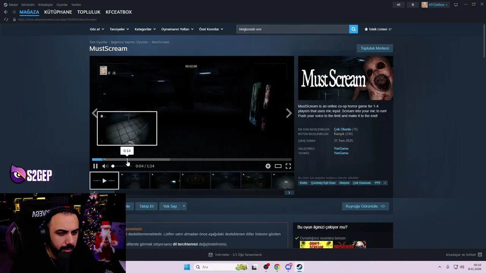Open the Oyunlar menu
This screenshot has height=273, width=486.
62,5
